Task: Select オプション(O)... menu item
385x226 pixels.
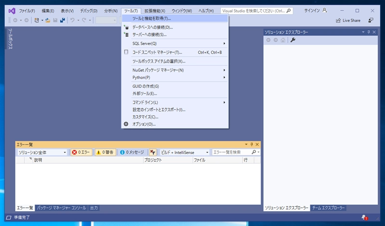Action: click(x=175, y=124)
